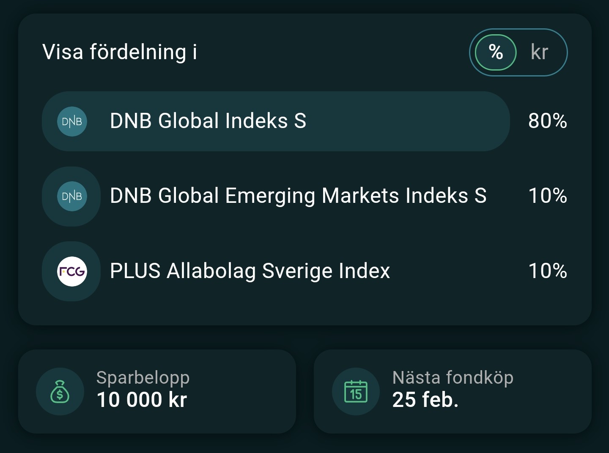Tap the Nästa fondköp label
The height and width of the screenshot is (453, 609).
click(x=453, y=377)
